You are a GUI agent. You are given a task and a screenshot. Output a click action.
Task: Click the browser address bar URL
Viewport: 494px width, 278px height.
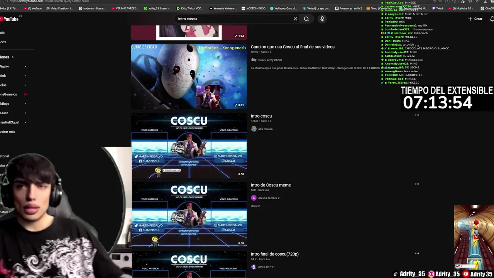pyautogui.click(x=50, y=1)
